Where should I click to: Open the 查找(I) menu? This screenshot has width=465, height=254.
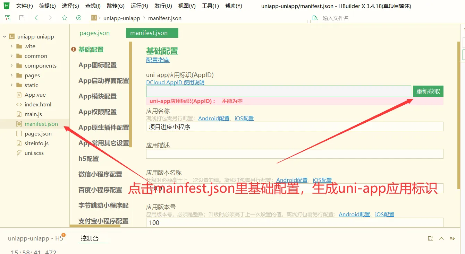tap(93, 6)
